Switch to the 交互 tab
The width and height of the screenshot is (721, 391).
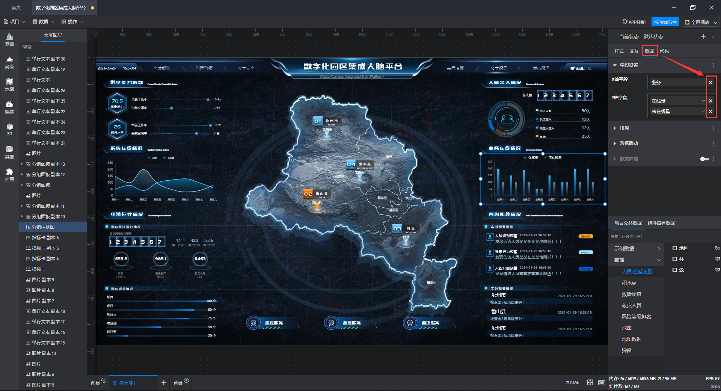(x=634, y=51)
